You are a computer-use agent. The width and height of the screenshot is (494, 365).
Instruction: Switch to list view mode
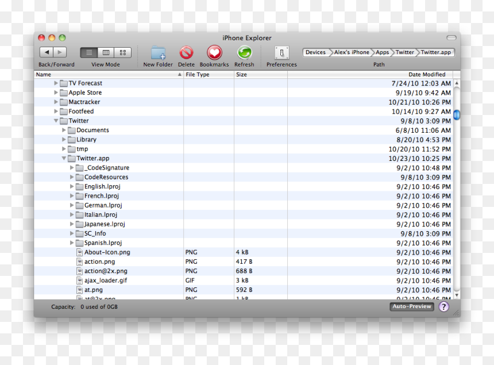coord(89,53)
